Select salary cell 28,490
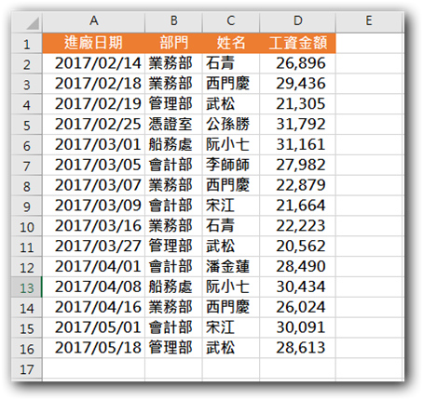 point(297,266)
